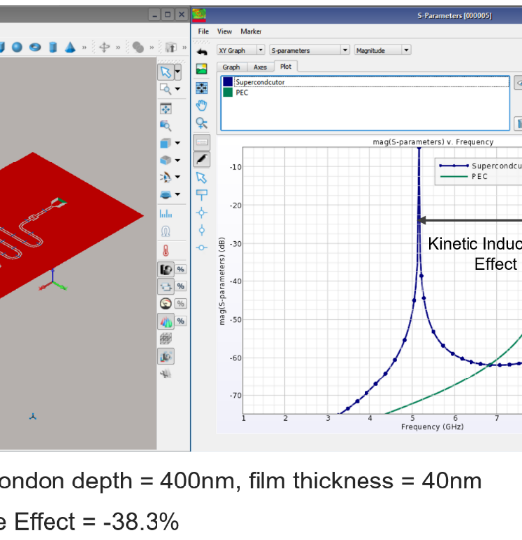This screenshot has width=522, height=540.
Task: Expand the zoom-rectangle tool dropdown arrow
Action: pos(178,89)
